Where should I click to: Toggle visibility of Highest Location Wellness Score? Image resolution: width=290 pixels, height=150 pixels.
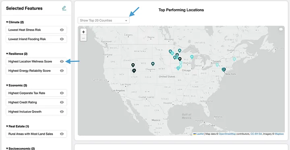coord(62,61)
